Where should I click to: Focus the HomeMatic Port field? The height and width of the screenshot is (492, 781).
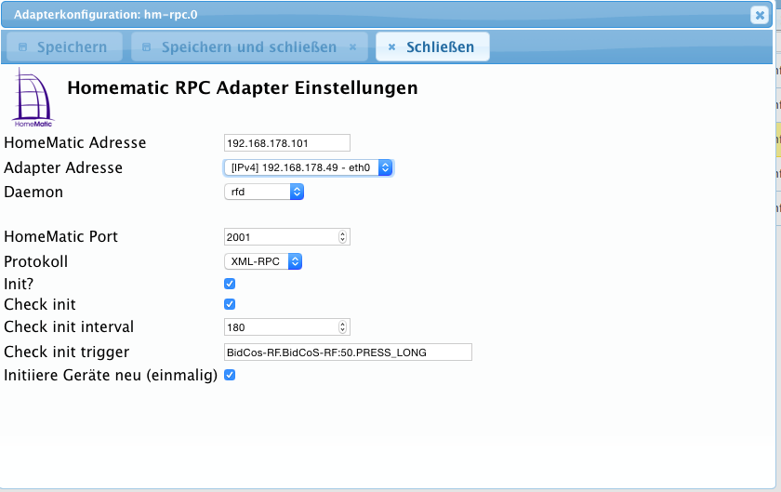287,237
